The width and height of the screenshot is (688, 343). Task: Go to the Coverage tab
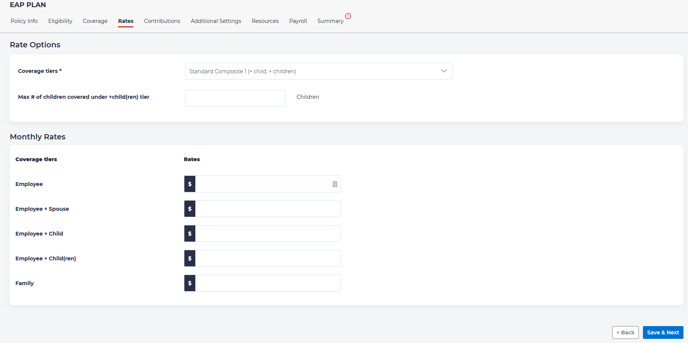[x=95, y=21]
